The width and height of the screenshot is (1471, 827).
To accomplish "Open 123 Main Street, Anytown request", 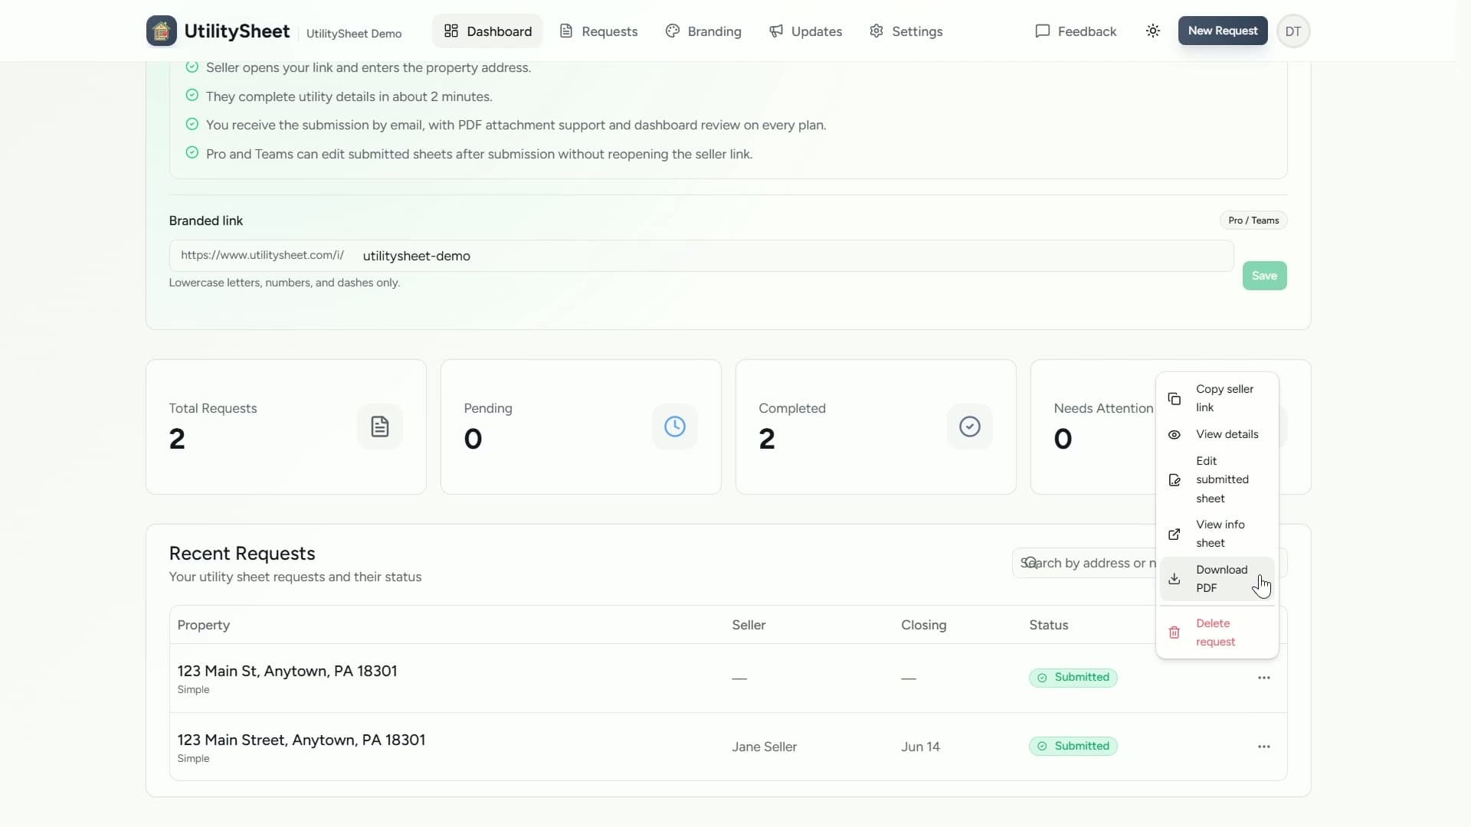I will click(x=301, y=740).
